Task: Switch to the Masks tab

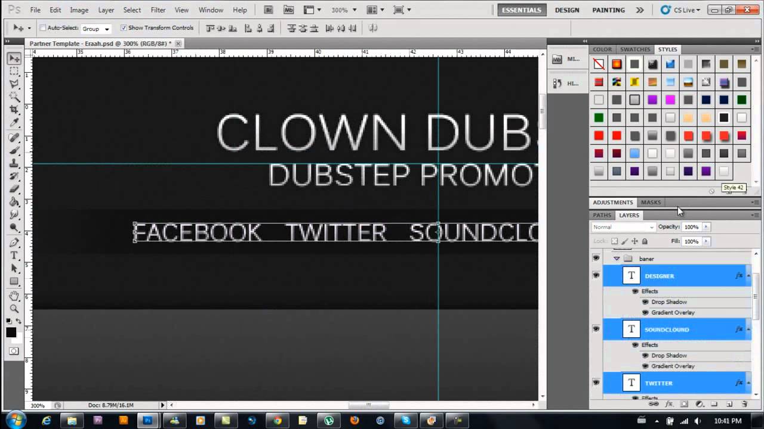Action: pos(651,203)
